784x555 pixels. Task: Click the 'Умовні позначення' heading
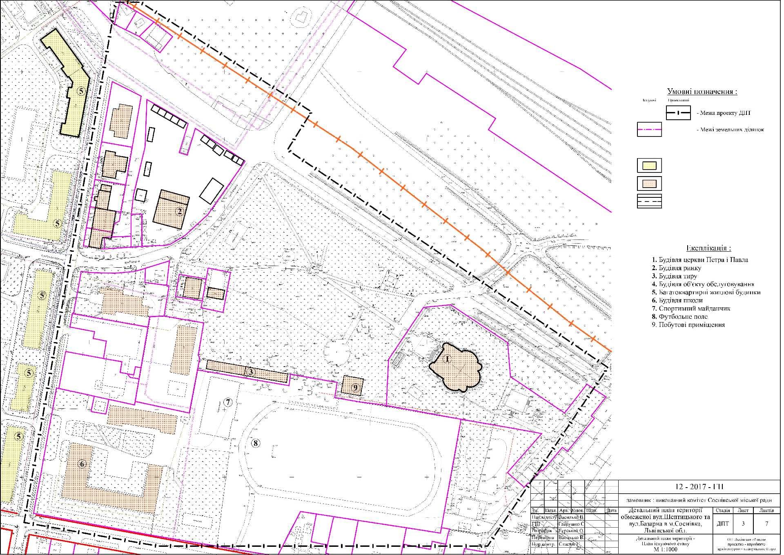(x=702, y=92)
